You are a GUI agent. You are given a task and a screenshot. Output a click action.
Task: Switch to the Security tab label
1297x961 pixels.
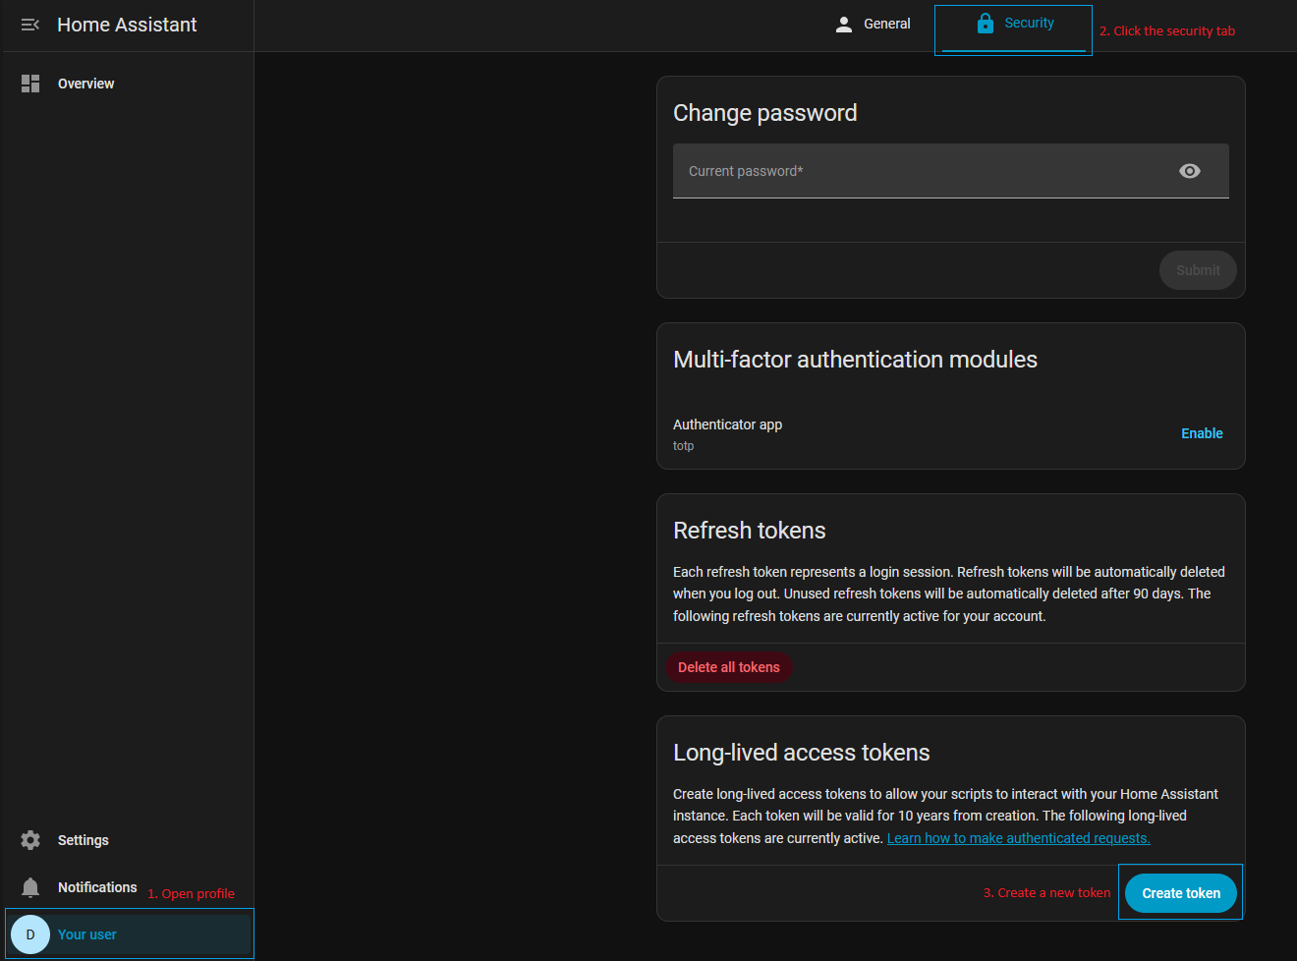[x=1029, y=23]
